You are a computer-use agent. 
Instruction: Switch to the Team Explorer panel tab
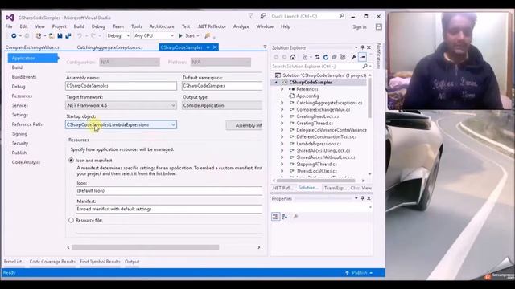click(335, 188)
